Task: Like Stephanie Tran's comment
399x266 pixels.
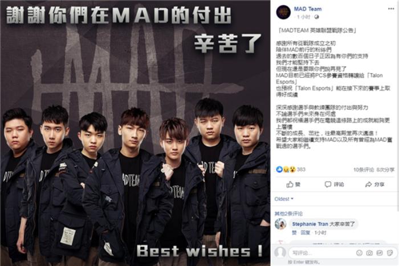Action: [x=294, y=233]
